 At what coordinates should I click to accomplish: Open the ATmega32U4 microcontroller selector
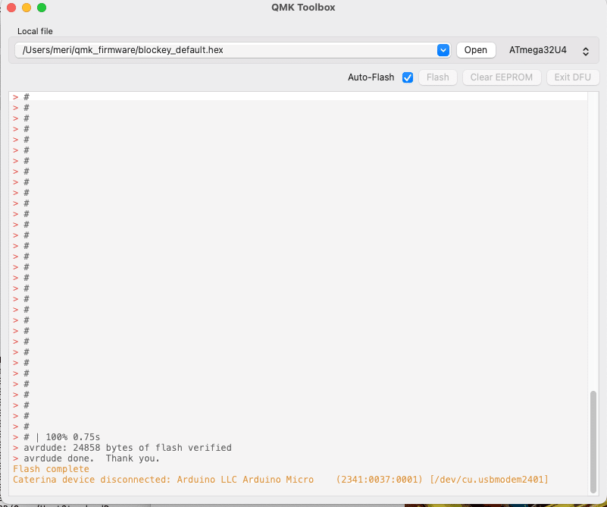coord(549,50)
